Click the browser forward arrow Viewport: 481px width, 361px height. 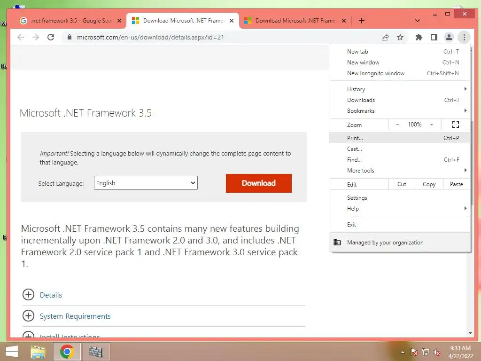click(x=36, y=38)
